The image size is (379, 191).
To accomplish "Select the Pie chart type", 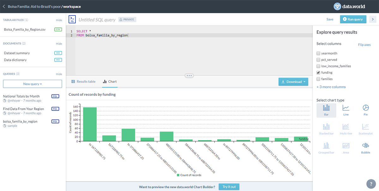I will [365, 110].
